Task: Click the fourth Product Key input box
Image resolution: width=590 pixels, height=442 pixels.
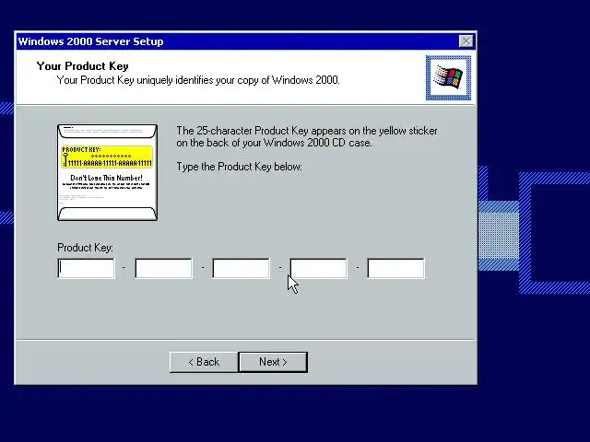Action: coord(318,268)
